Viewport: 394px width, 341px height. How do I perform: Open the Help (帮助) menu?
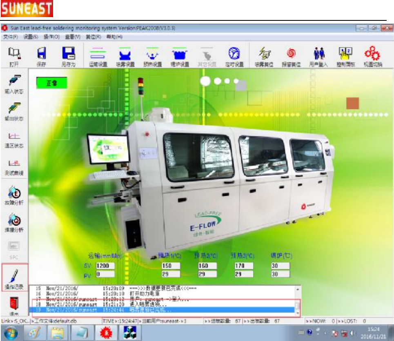(x=114, y=37)
